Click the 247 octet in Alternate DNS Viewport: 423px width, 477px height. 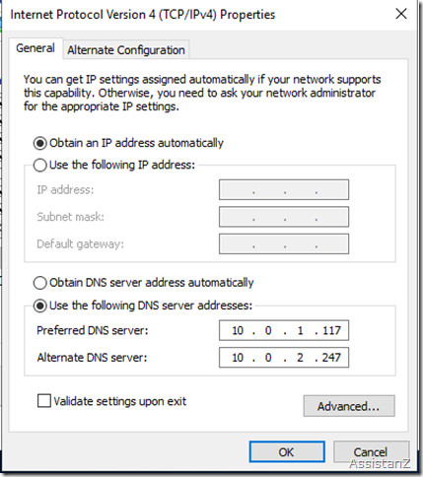click(x=331, y=358)
